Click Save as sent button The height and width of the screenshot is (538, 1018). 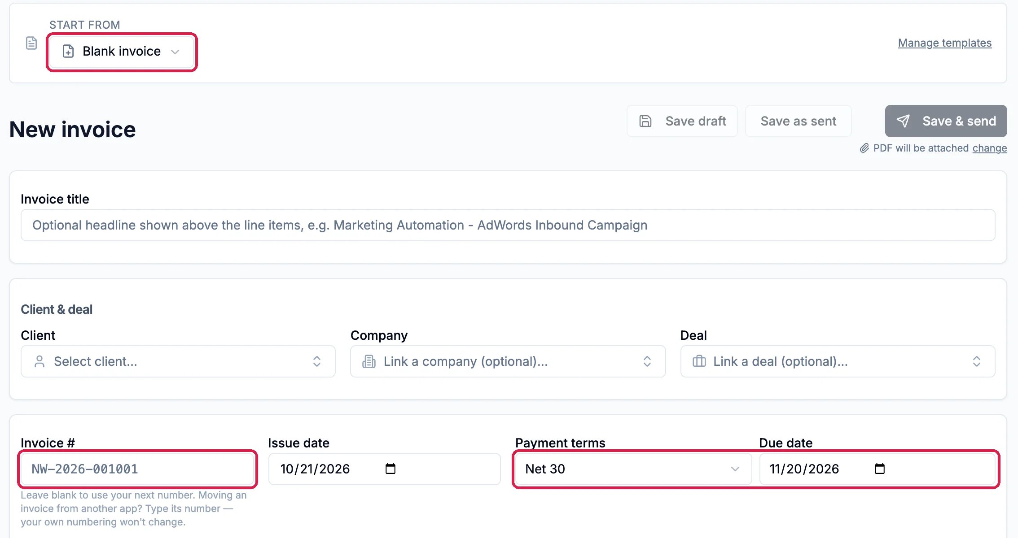coord(799,121)
